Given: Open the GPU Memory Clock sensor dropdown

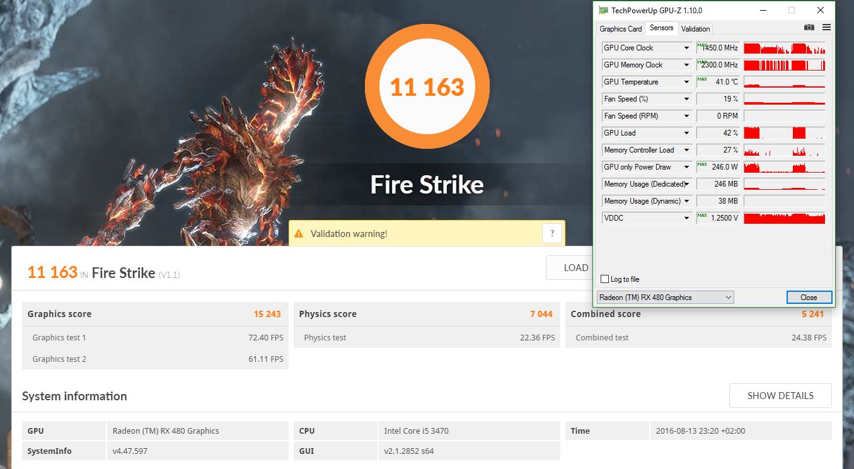Looking at the screenshot, I should (x=687, y=65).
